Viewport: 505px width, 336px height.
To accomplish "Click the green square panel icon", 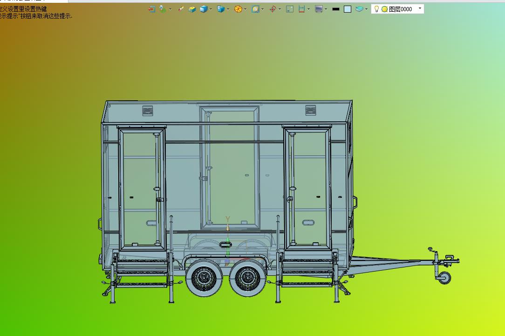I will click(x=290, y=9).
